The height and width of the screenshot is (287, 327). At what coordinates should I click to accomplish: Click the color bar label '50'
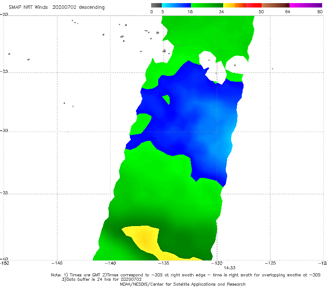point(261,11)
